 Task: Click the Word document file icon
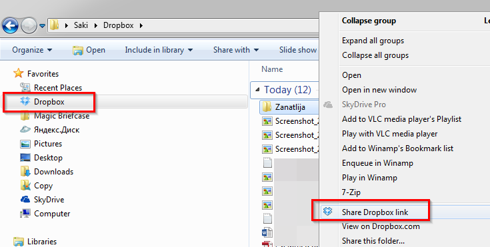[x=267, y=232]
